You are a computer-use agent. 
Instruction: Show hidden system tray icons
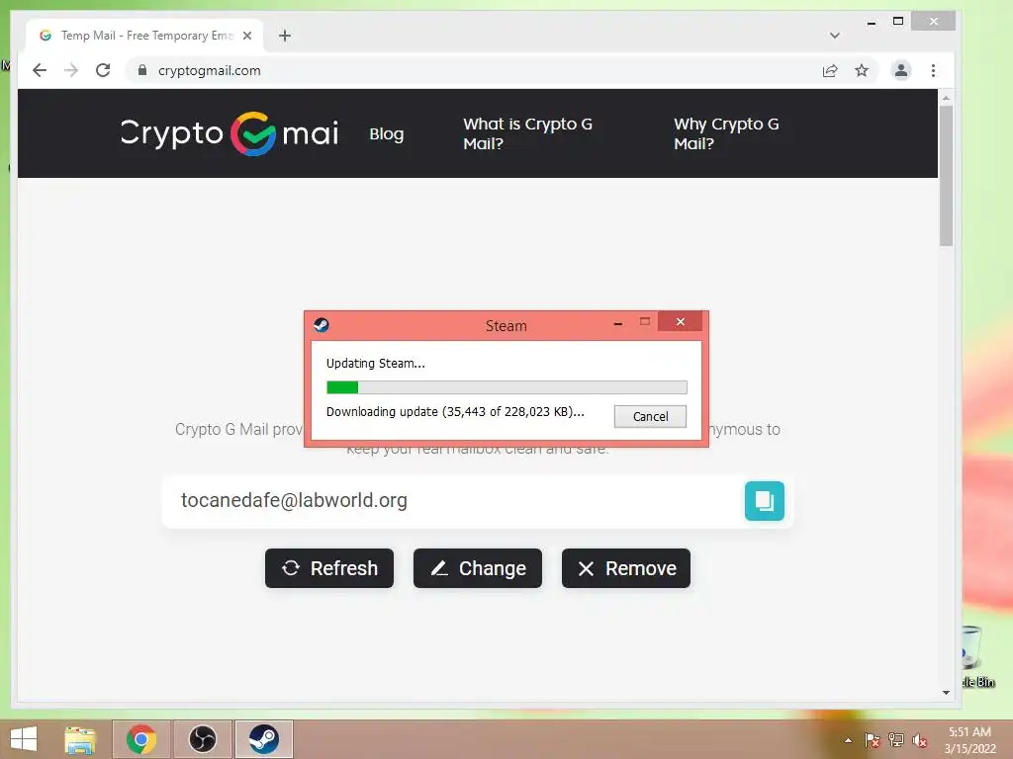(848, 740)
